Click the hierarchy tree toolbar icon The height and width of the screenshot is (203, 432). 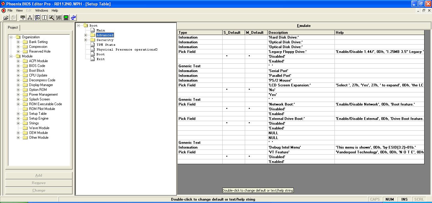click(30, 18)
